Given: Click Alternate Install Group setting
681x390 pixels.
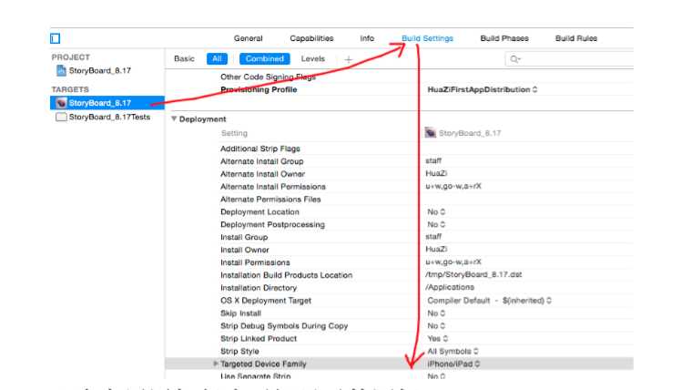Looking at the screenshot, I should pyautogui.click(x=262, y=161).
